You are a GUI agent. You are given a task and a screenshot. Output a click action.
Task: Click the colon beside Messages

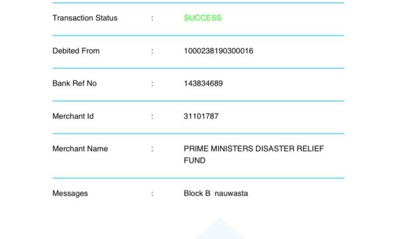point(152,194)
